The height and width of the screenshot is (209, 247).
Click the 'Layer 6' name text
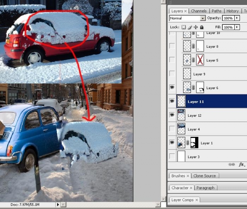click(x=212, y=88)
